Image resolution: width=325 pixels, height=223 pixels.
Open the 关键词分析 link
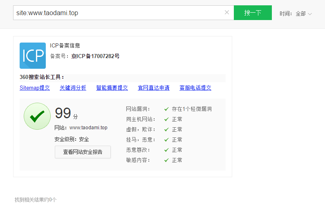click(73, 88)
